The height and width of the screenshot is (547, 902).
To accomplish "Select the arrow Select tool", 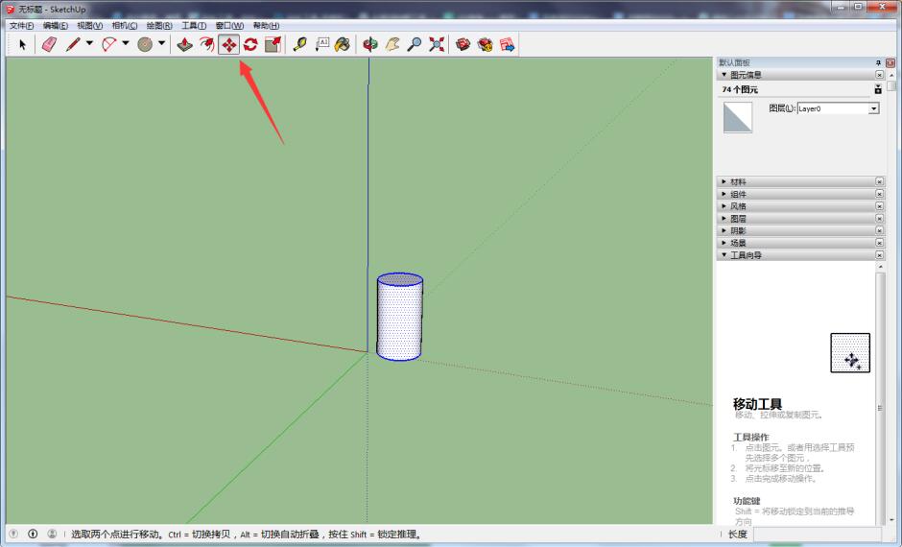I will 22,44.
